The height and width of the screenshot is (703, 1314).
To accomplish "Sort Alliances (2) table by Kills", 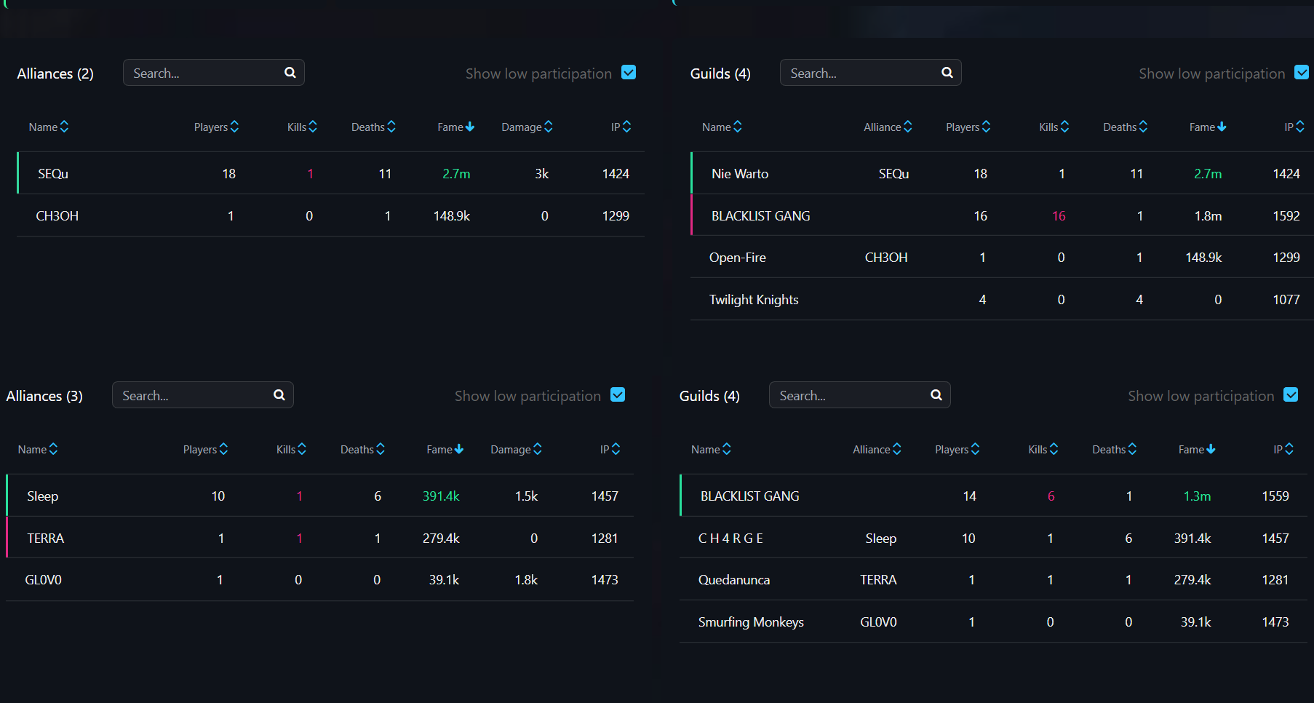I will coord(302,127).
